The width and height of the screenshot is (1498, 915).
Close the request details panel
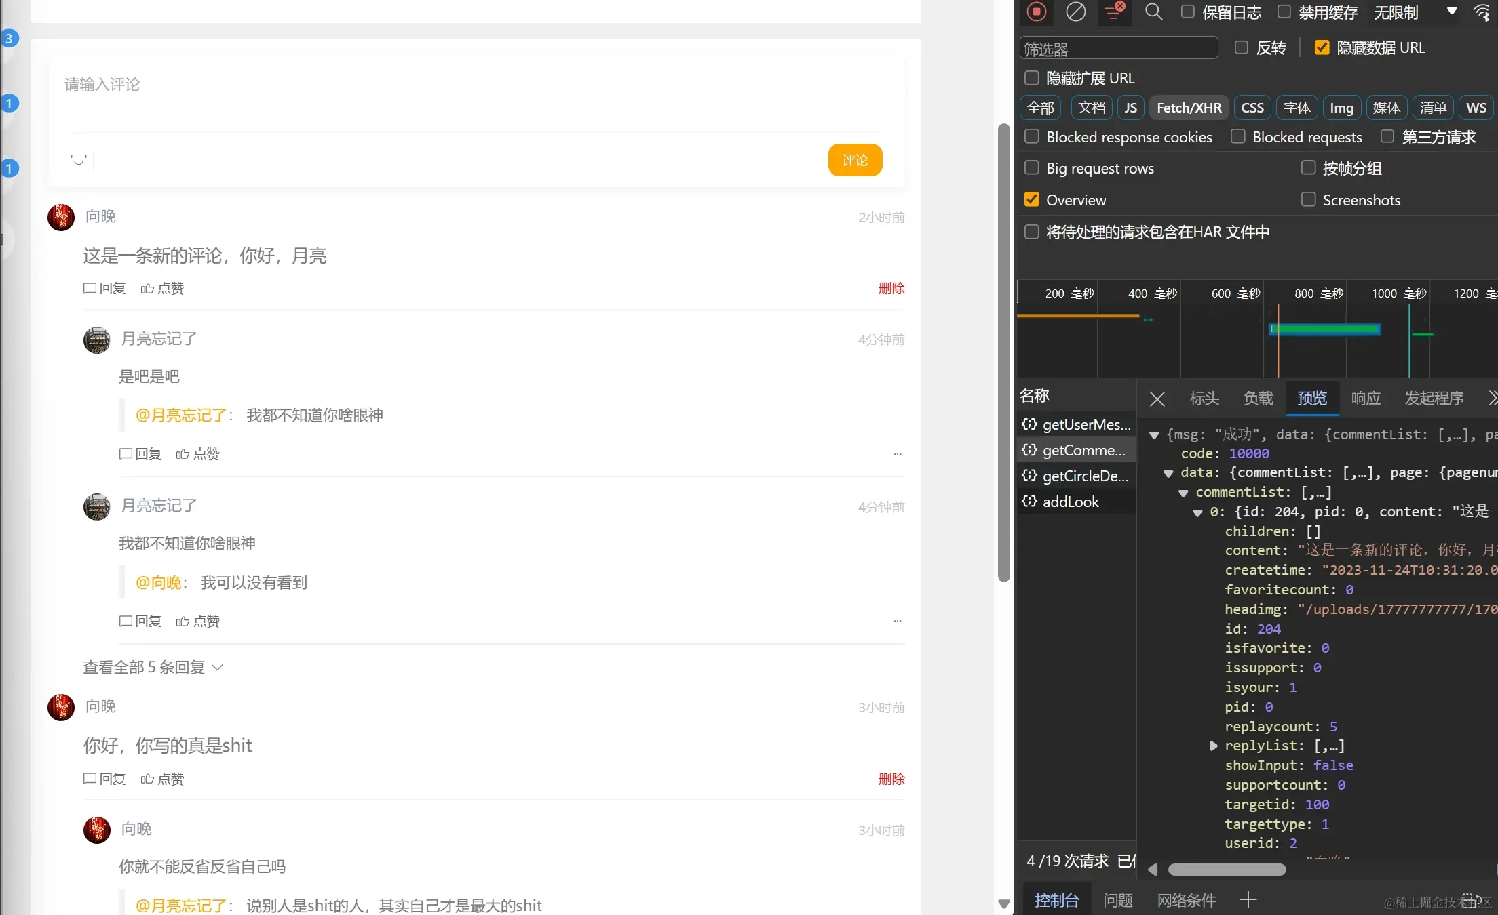(x=1157, y=399)
